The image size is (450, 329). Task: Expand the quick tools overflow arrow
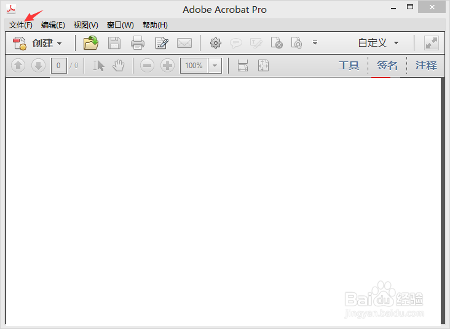click(x=315, y=43)
